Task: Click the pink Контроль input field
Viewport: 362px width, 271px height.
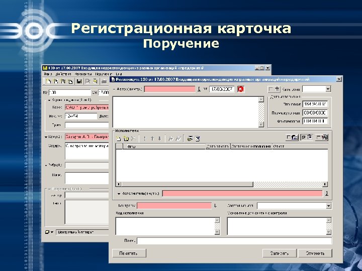Action: [174, 206]
